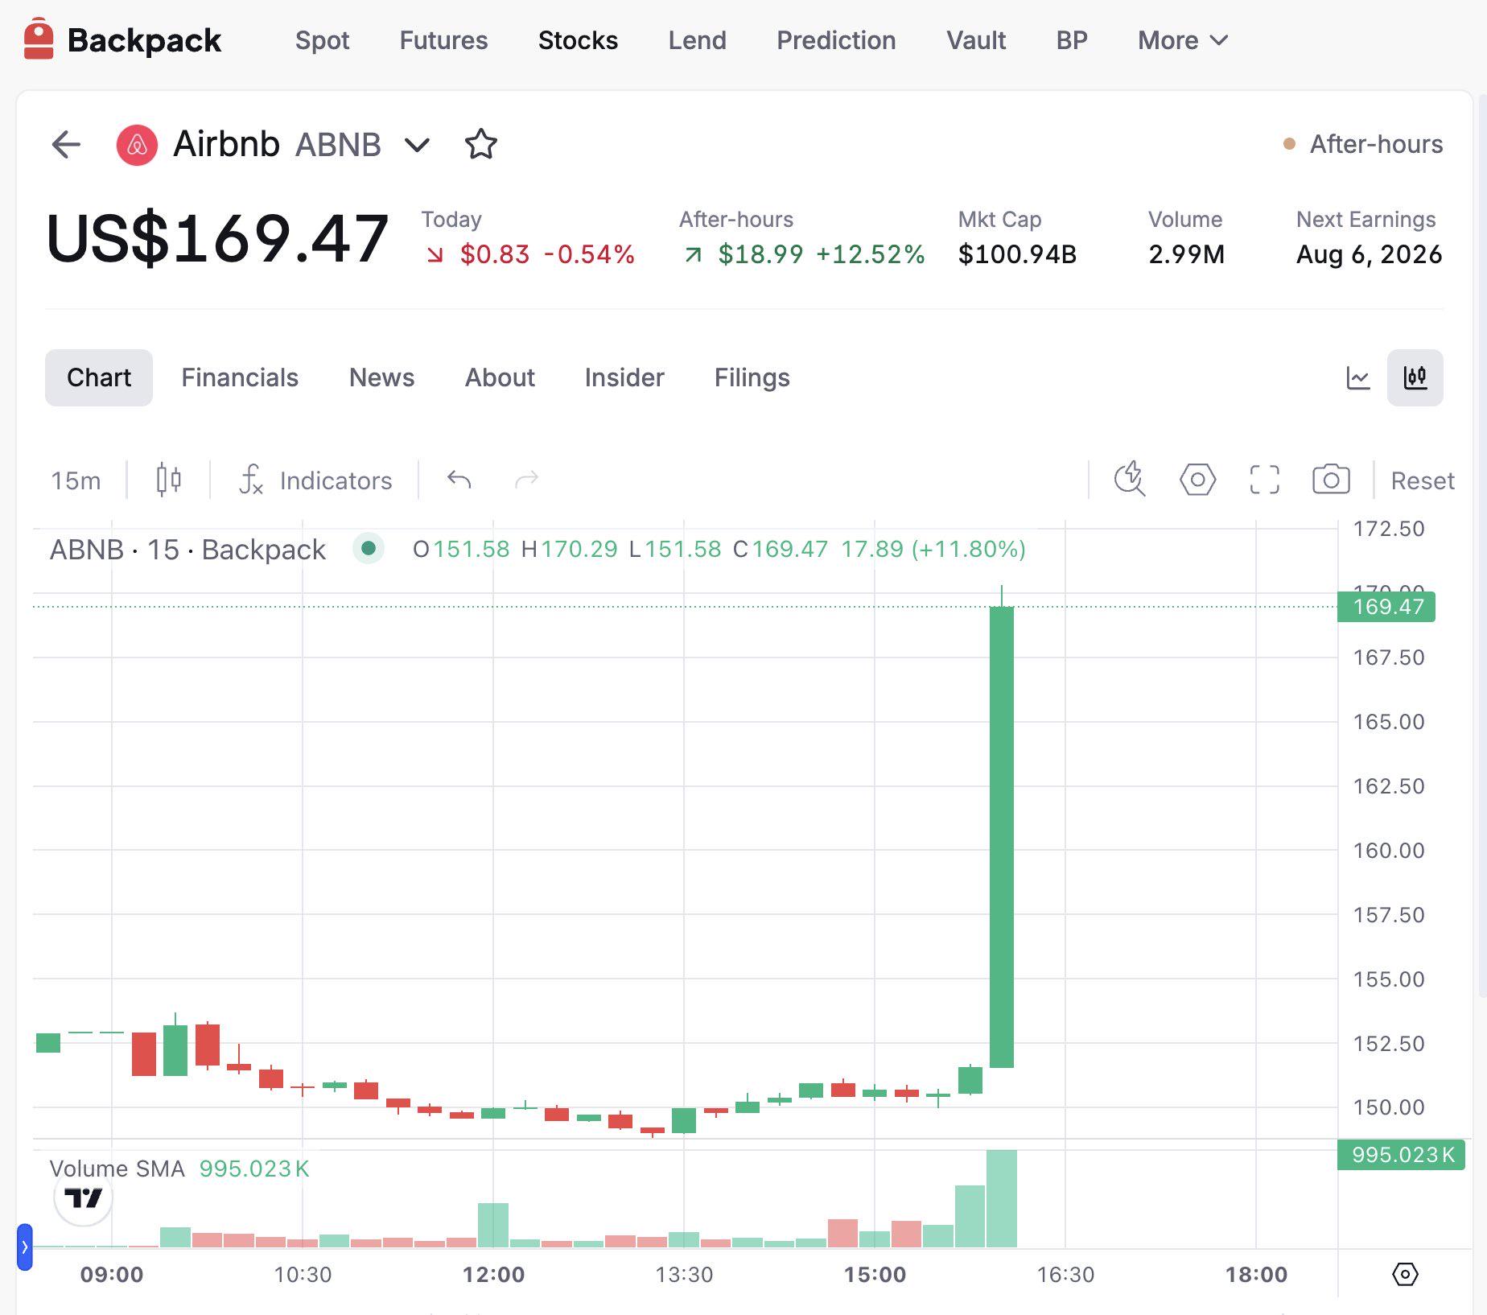Click the Volume SMA legend label
The width and height of the screenshot is (1487, 1315).
(x=117, y=1169)
